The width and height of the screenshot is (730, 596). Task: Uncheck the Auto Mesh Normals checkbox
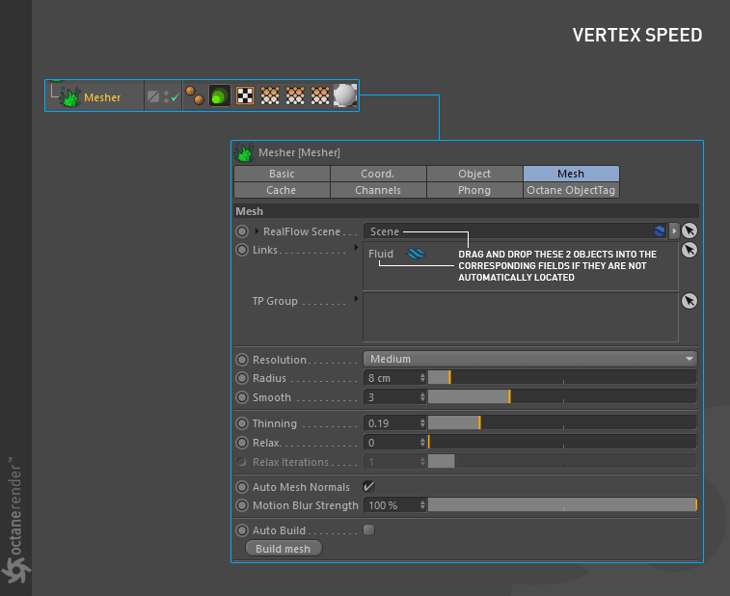[368, 487]
